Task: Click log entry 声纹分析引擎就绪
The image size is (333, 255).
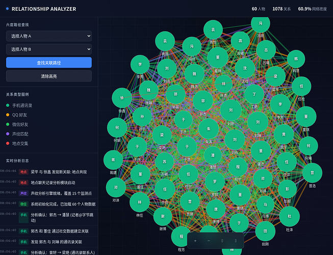Action: point(49,193)
